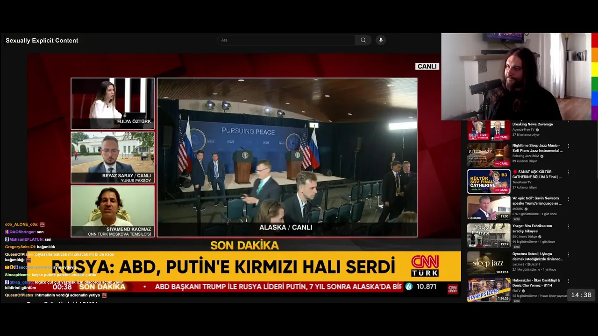598x336 pixels.
Task: Open 'Habersizler - İlker Canikligil' title link
Action: click(x=536, y=283)
